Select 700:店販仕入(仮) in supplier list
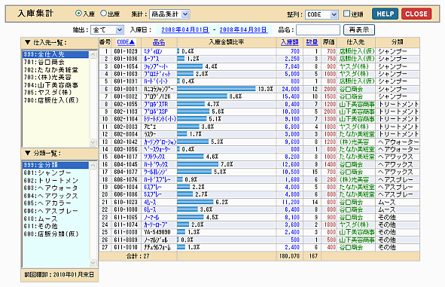The image size is (445, 287). tap(56, 100)
